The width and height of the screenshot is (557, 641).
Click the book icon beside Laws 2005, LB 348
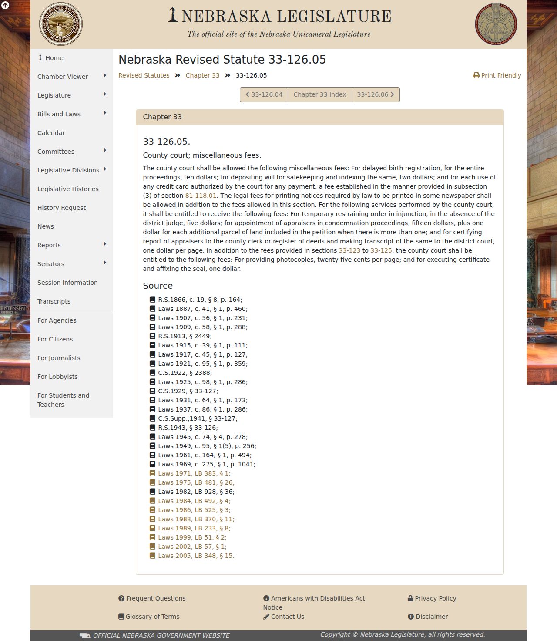tap(152, 556)
